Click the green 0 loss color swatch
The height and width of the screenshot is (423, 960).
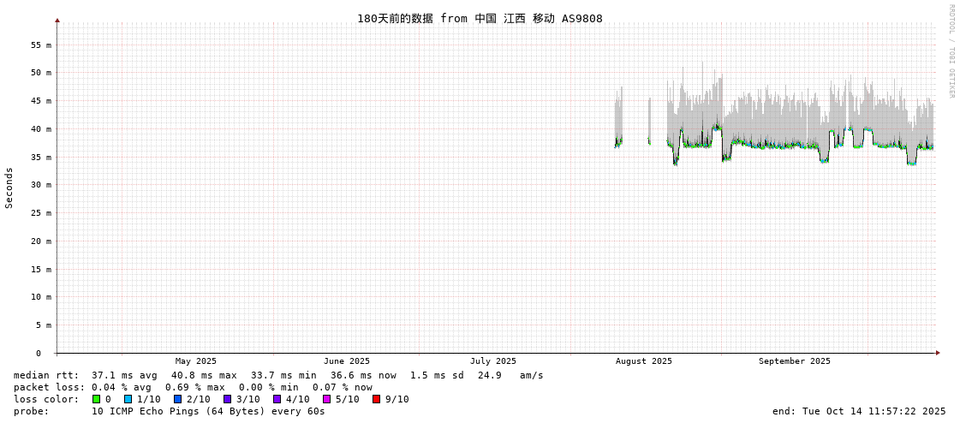tap(97, 399)
